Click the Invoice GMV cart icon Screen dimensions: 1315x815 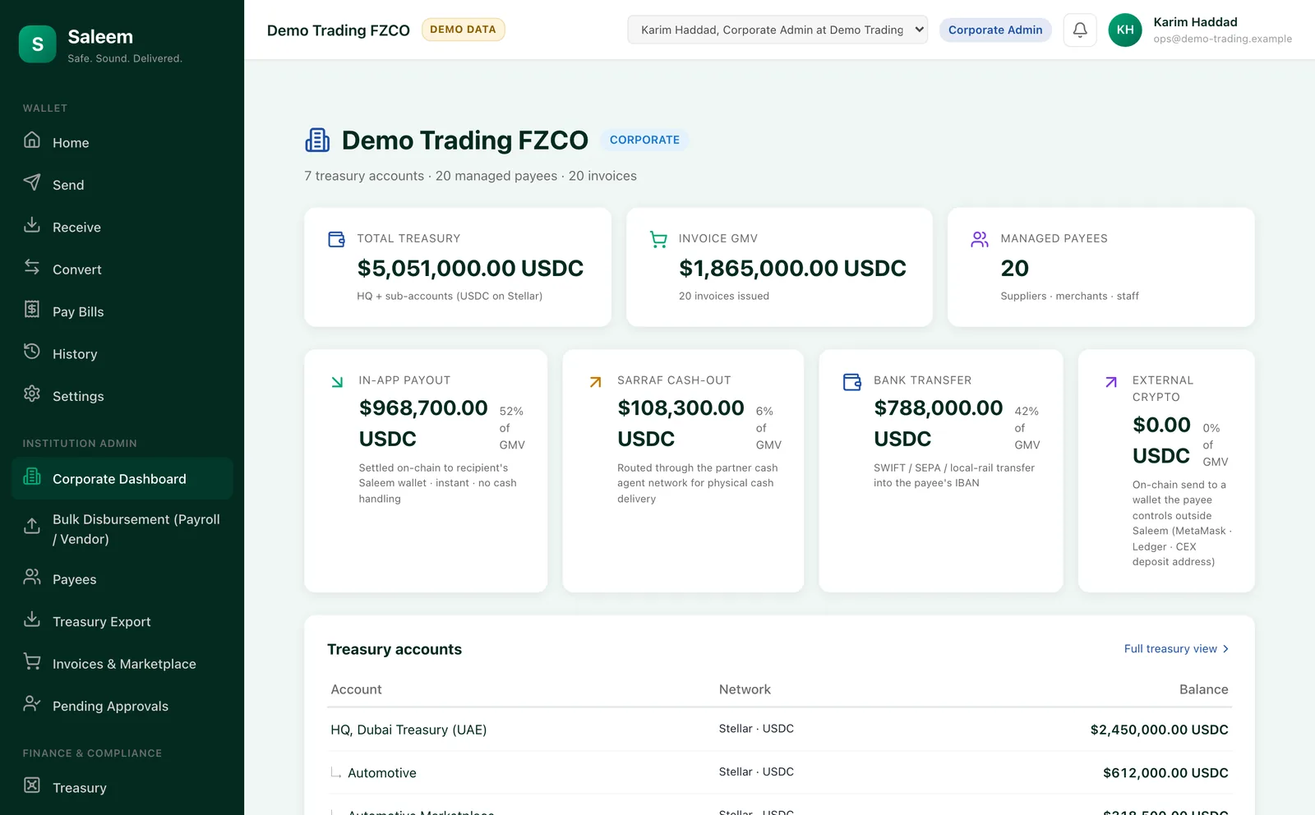tap(658, 239)
